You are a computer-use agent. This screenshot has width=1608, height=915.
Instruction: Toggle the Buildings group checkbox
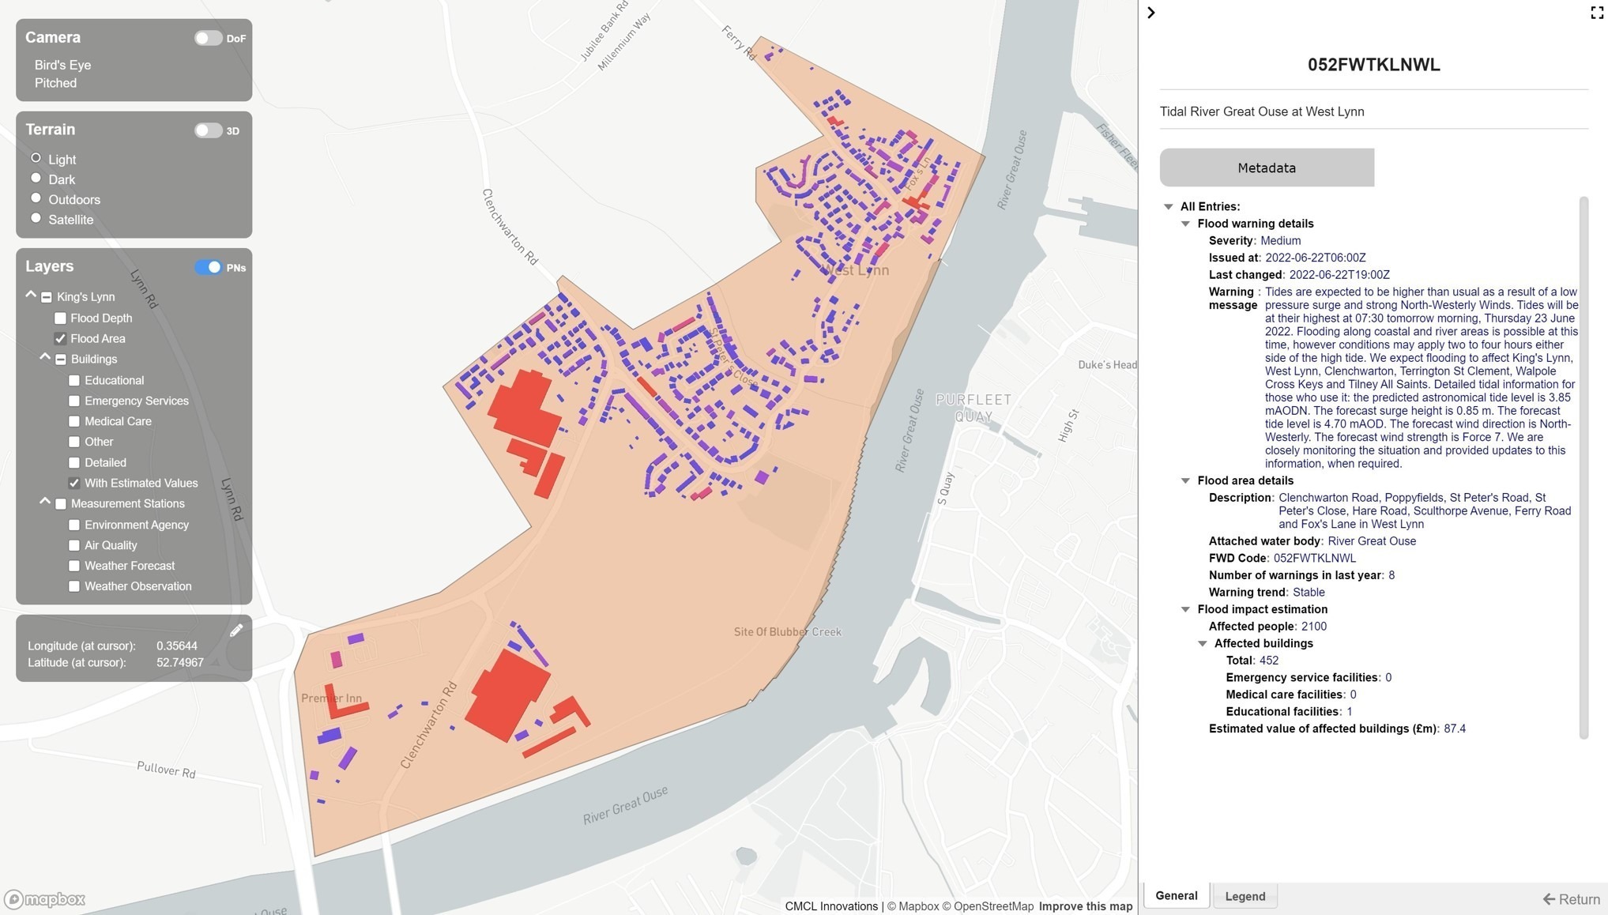(61, 360)
